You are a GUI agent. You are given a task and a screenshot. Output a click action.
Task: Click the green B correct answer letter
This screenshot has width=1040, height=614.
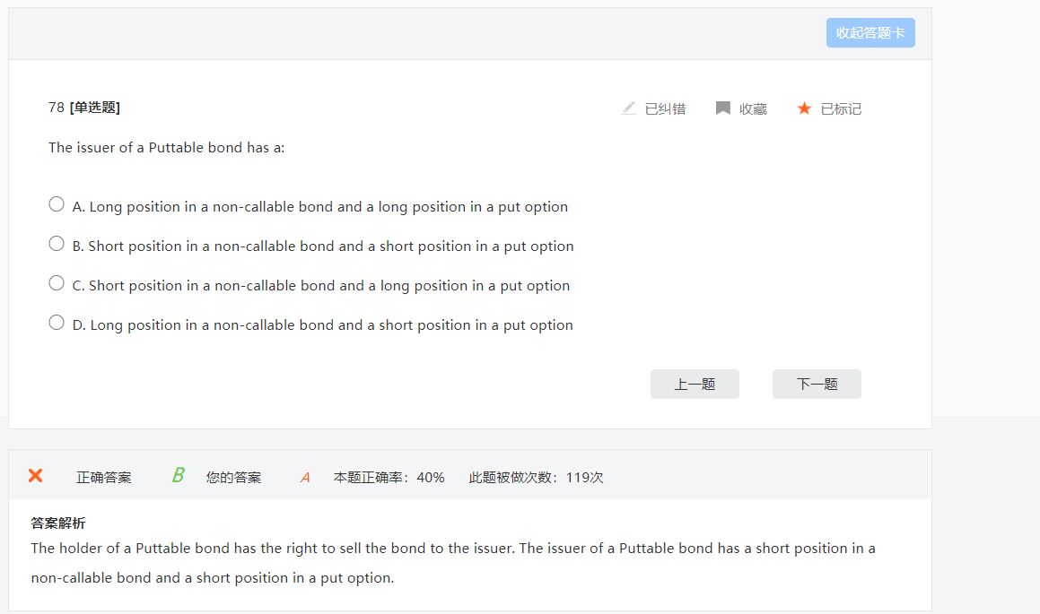click(178, 476)
